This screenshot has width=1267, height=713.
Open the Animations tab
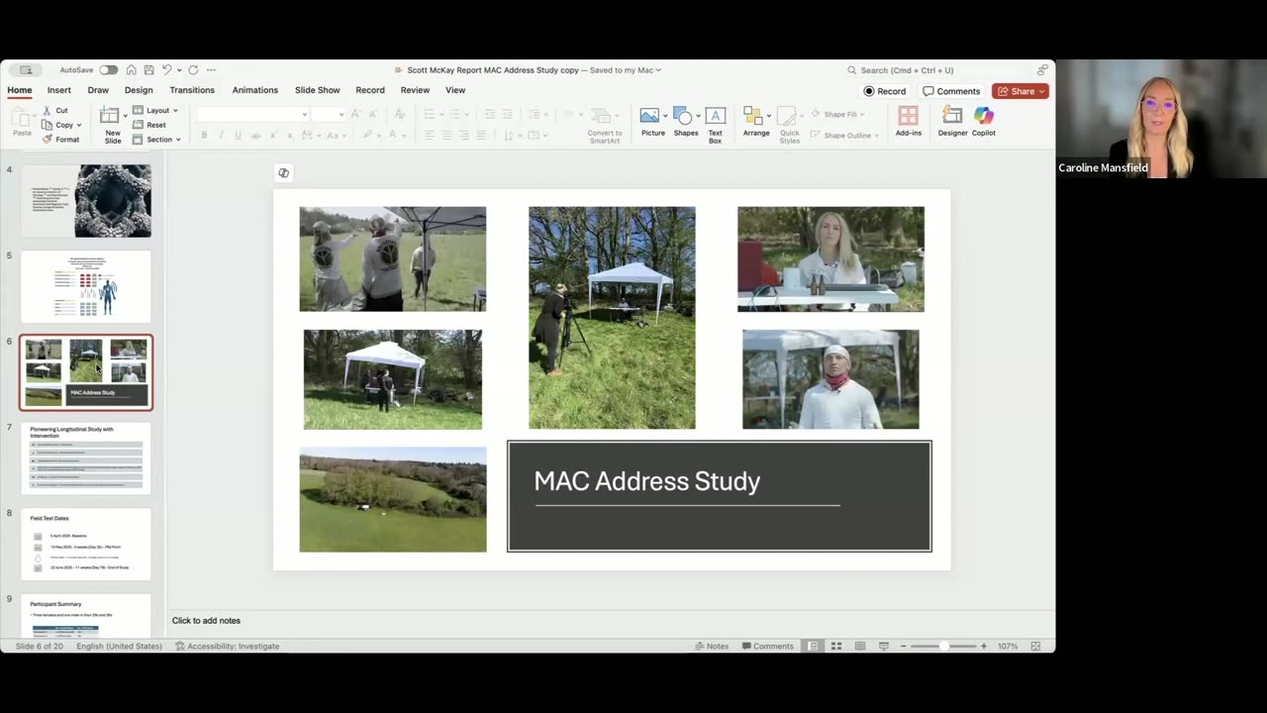[254, 90]
